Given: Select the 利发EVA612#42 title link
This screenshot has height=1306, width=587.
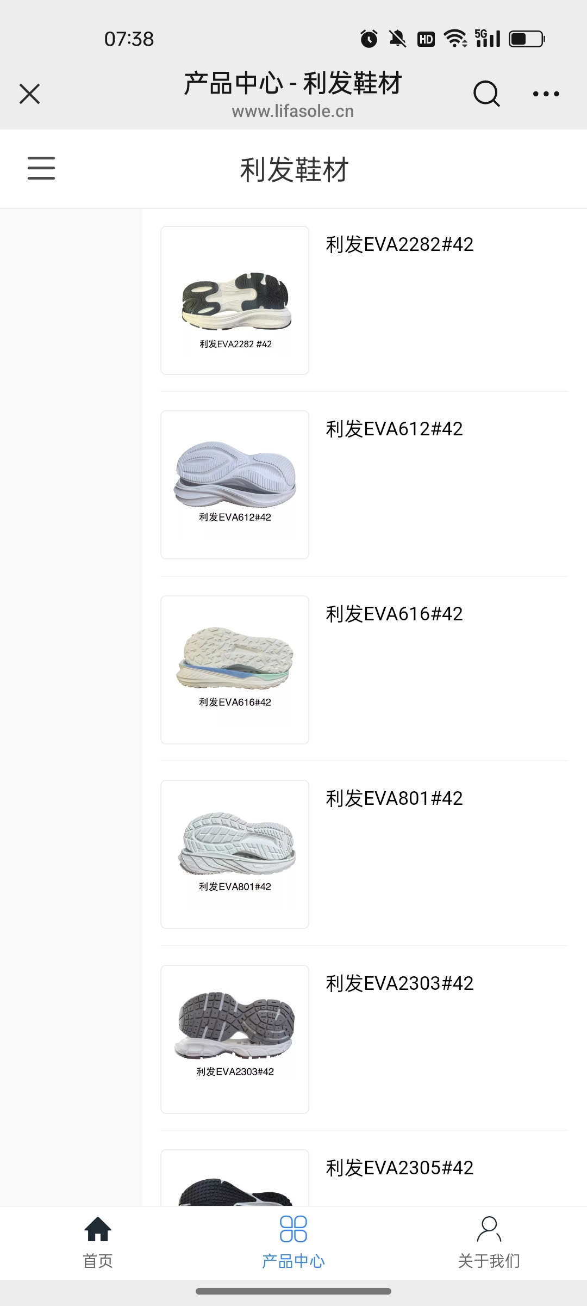Looking at the screenshot, I should tap(394, 429).
